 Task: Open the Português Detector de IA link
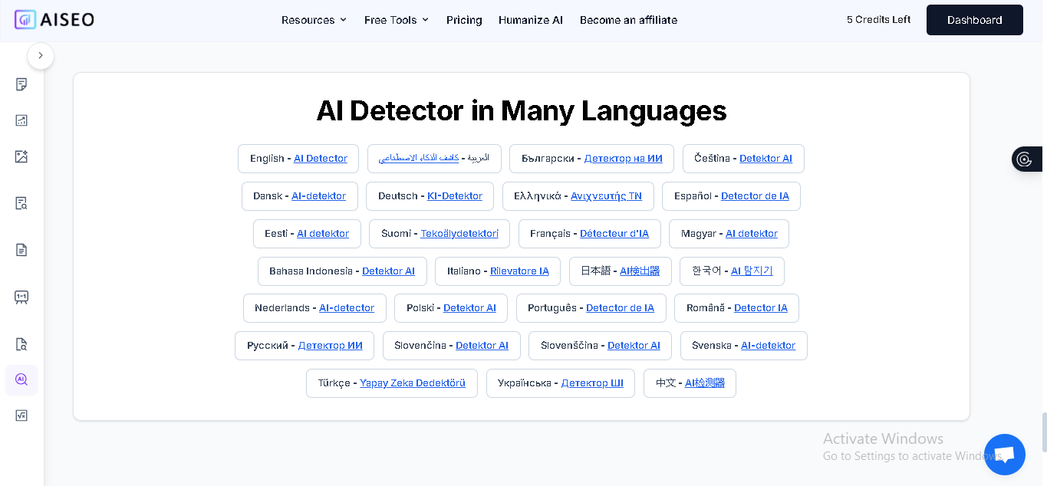620,308
